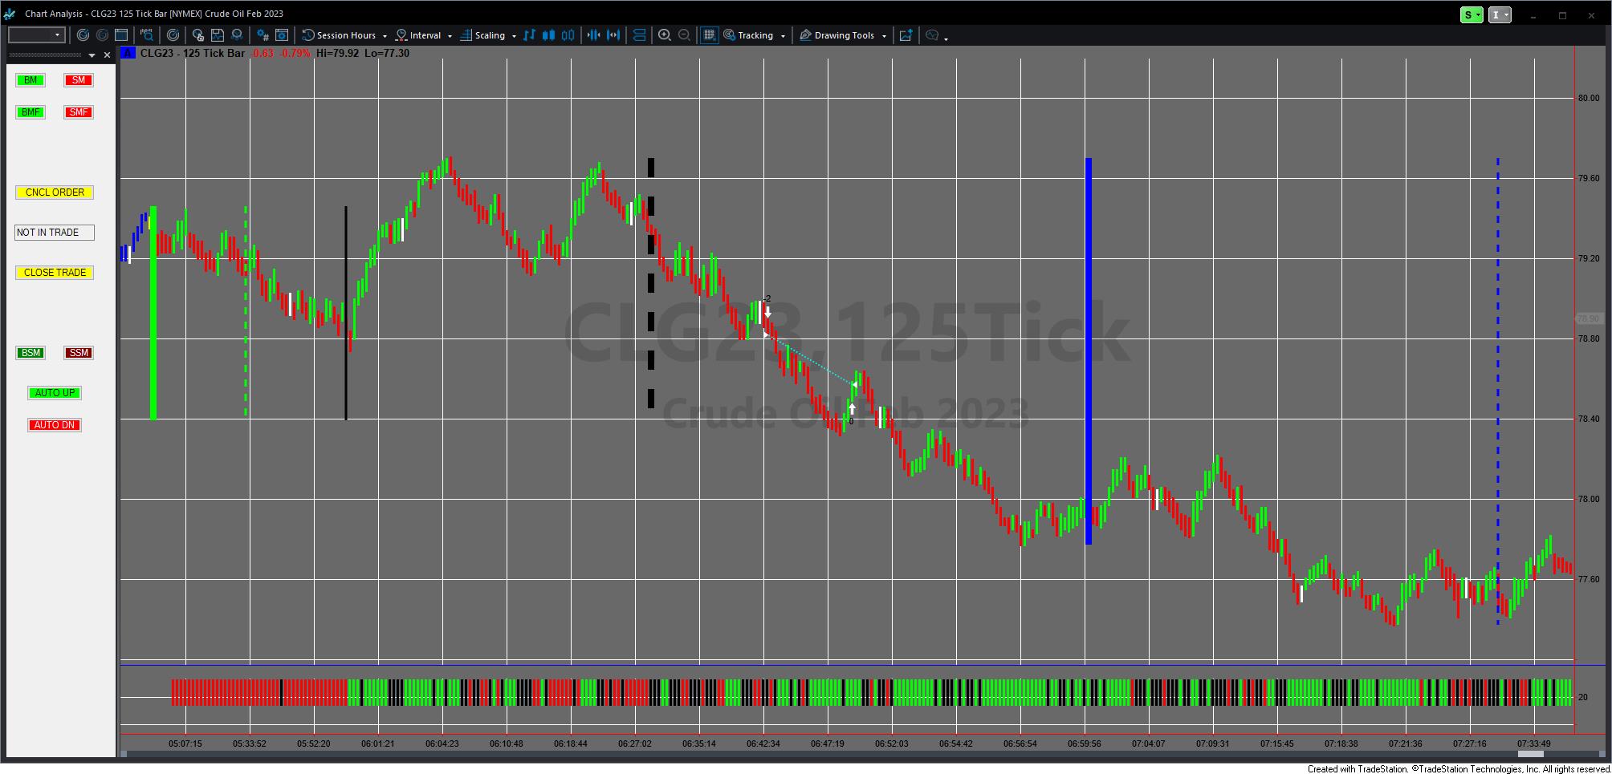Screen dimensions: 1612x774
Task: Click the yellow CNCL ORDER button
Action: point(55,192)
